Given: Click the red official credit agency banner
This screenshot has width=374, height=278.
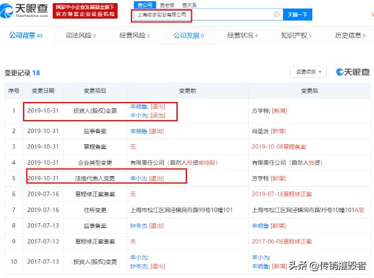Looking at the screenshot, I should (x=85, y=11).
